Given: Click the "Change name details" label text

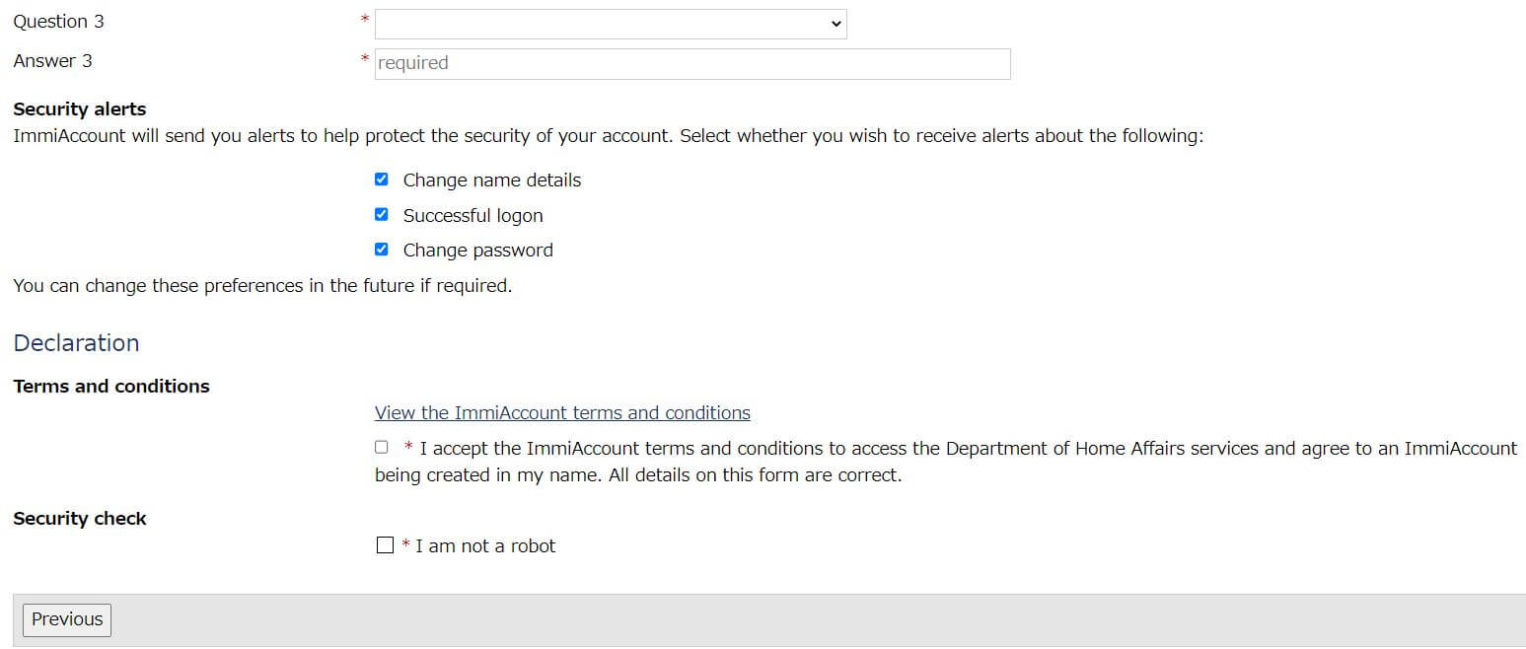Looking at the screenshot, I should (x=491, y=180).
